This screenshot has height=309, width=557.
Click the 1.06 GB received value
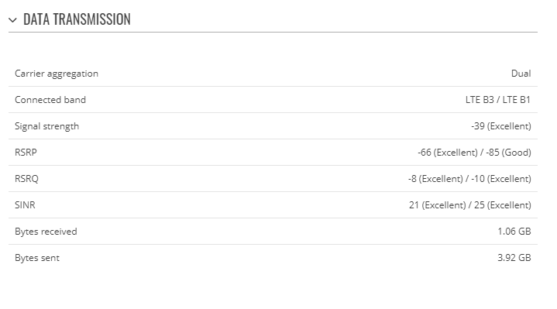pyautogui.click(x=514, y=232)
